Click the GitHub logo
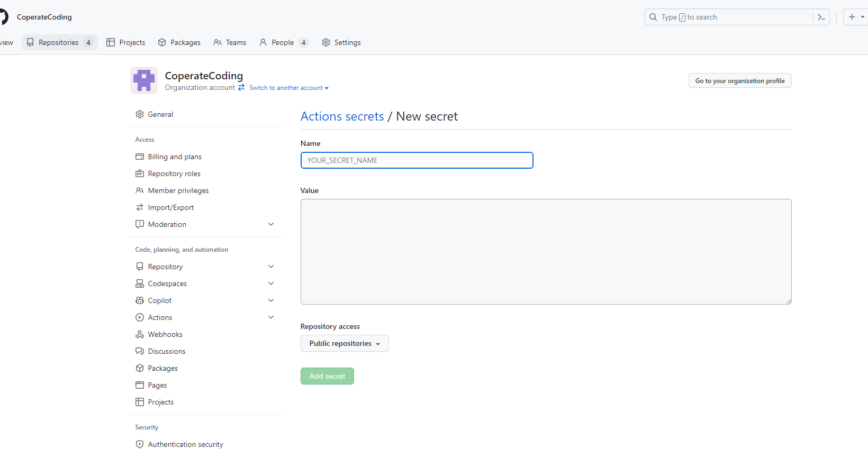This screenshot has height=449, width=868. pyautogui.click(x=3, y=17)
